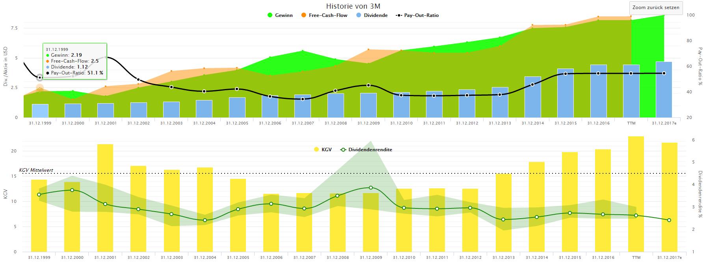Toggle the Dividende legend entry
The width and height of the screenshot is (707, 262).
(372, 15)
